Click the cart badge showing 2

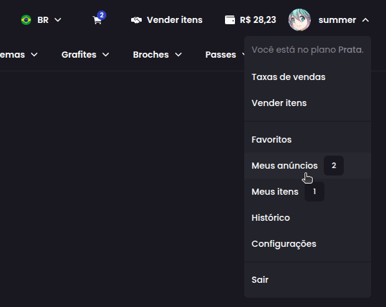[101, 15]
